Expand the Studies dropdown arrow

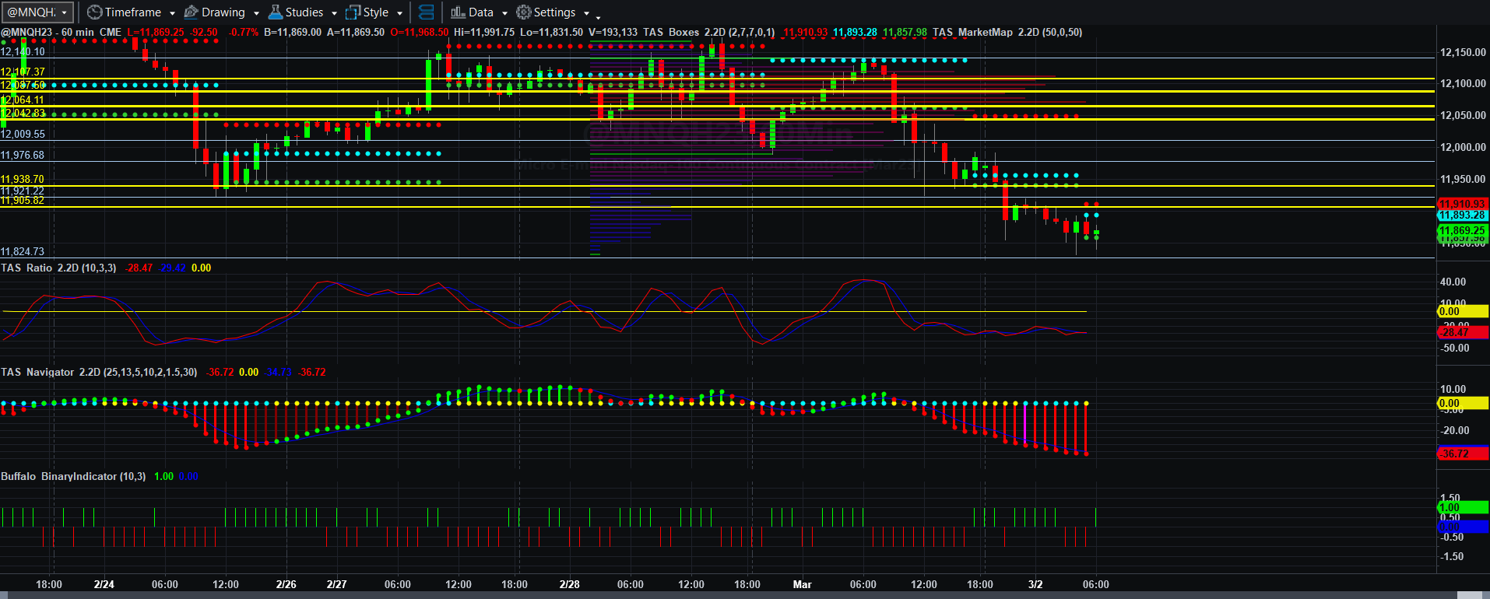[334, 13]
